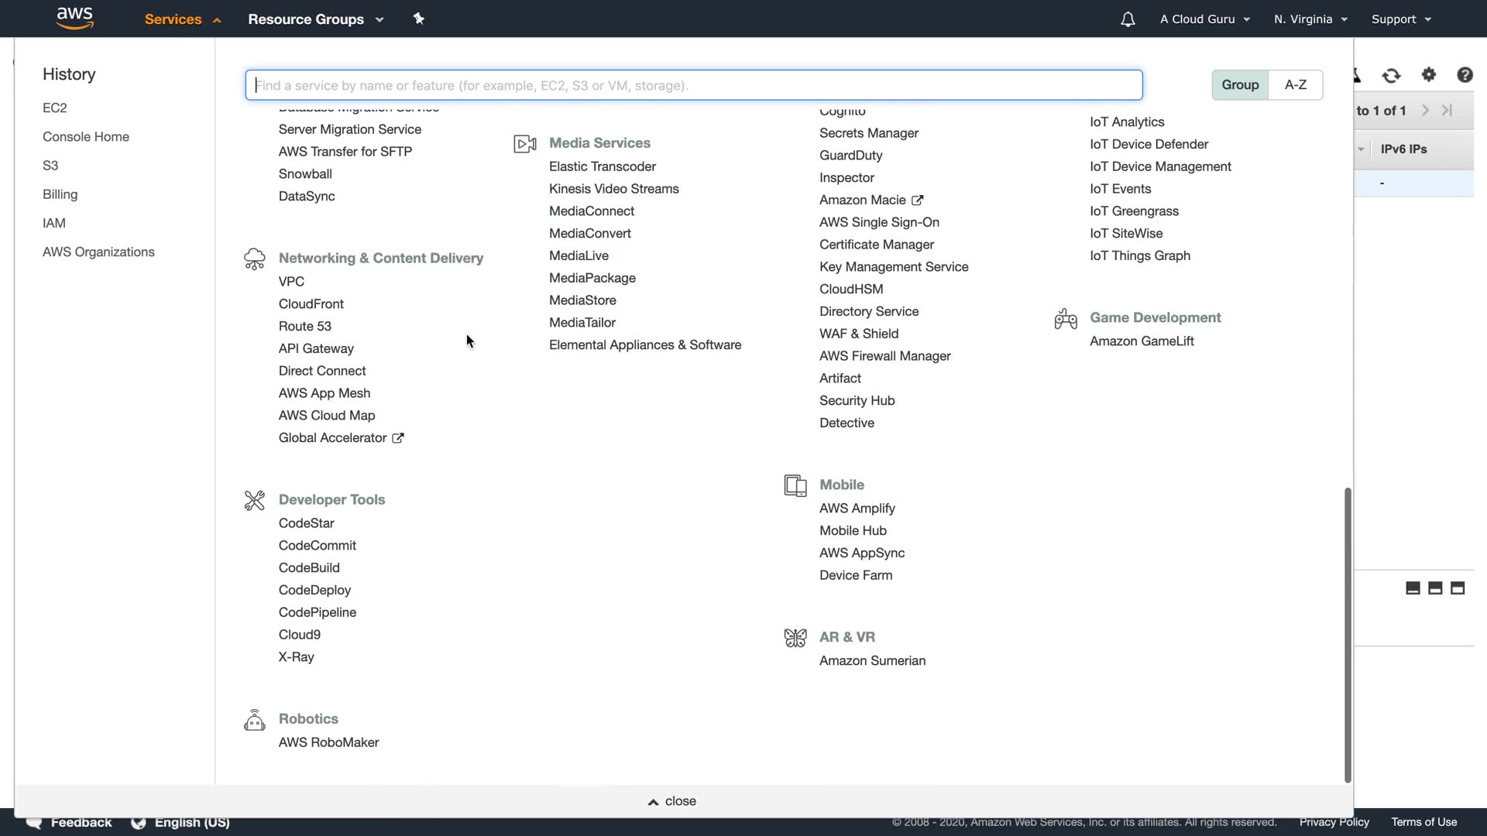The image size is (1487, 836).
Task: Click the AWS logo home icon
Action: [75, 18]
